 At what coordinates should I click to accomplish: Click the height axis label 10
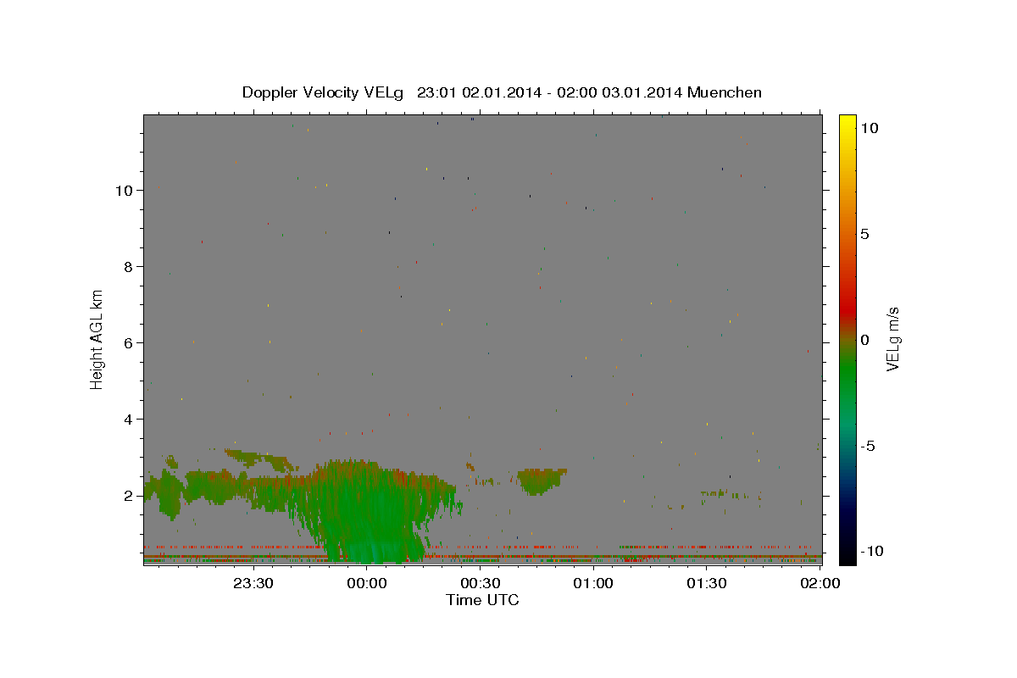click(x=124, y=191)
